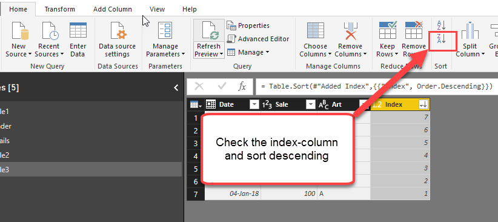
Task: Change Index column data type icon
Action: pyautogui.click(x=377, y=105)
